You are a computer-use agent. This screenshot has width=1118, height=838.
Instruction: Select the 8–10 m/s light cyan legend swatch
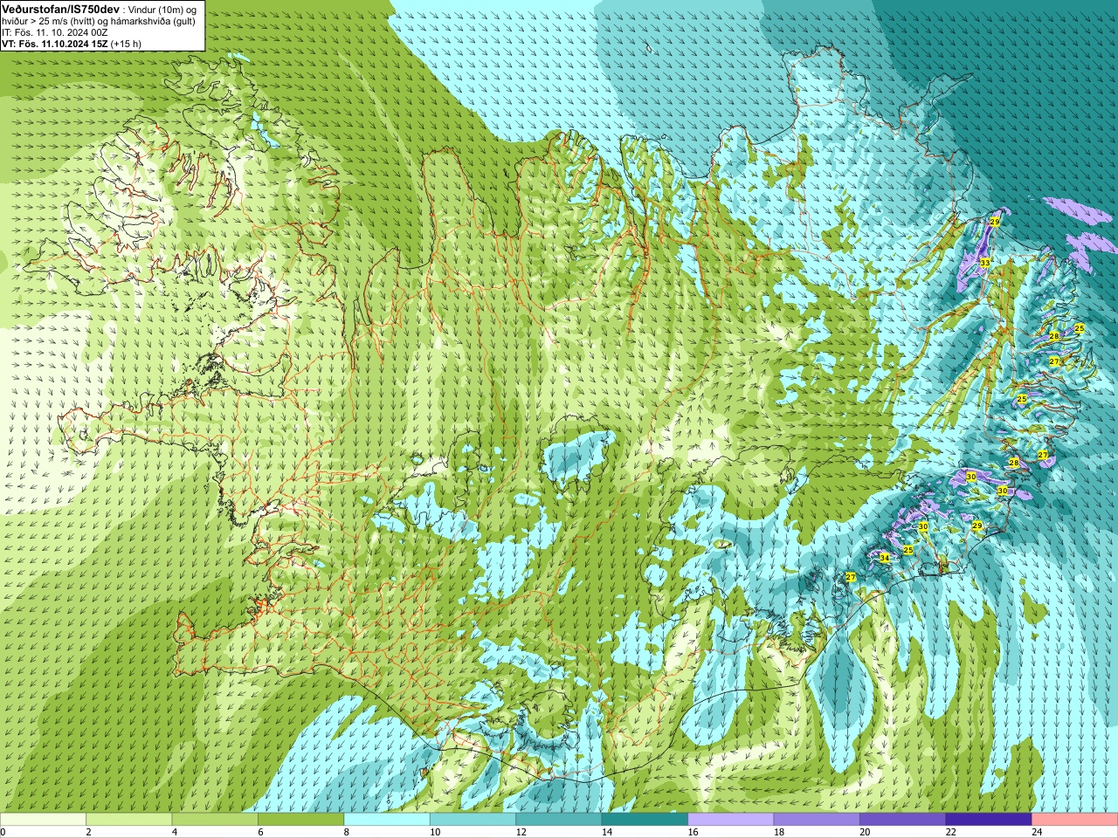pos(387,820)
